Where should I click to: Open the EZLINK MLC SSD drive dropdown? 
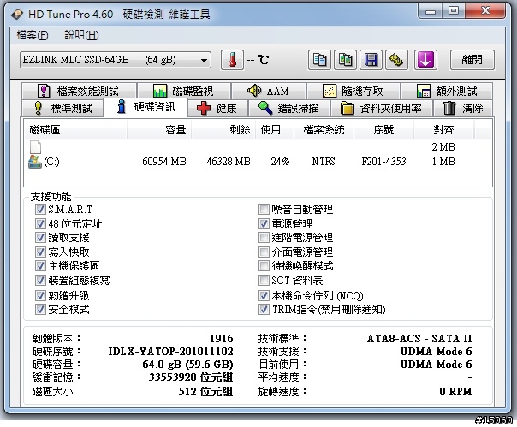tap(115, 60)
